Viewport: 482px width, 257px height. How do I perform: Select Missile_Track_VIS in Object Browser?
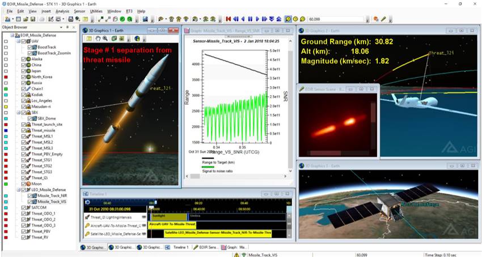click(52, 202)
